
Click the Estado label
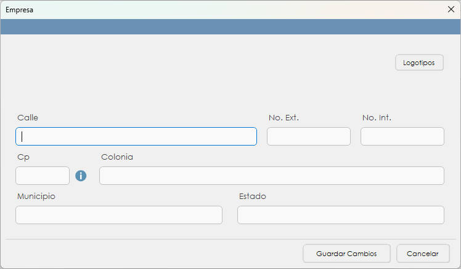click(x=252, y=196)
